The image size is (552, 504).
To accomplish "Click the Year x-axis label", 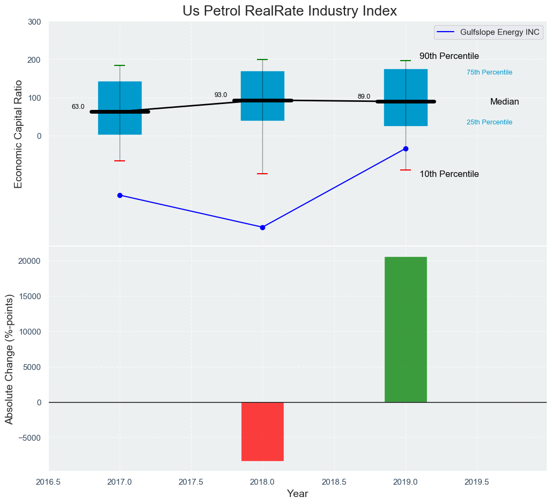I will [x=297, y=494].
